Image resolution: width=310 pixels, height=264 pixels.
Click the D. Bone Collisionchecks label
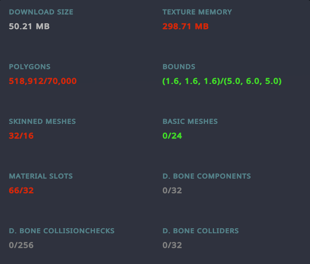62,231
